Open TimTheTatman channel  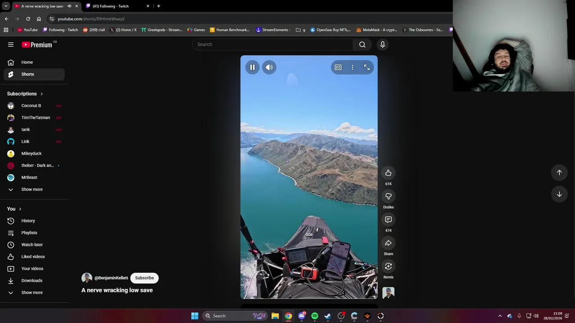point(34,118)
